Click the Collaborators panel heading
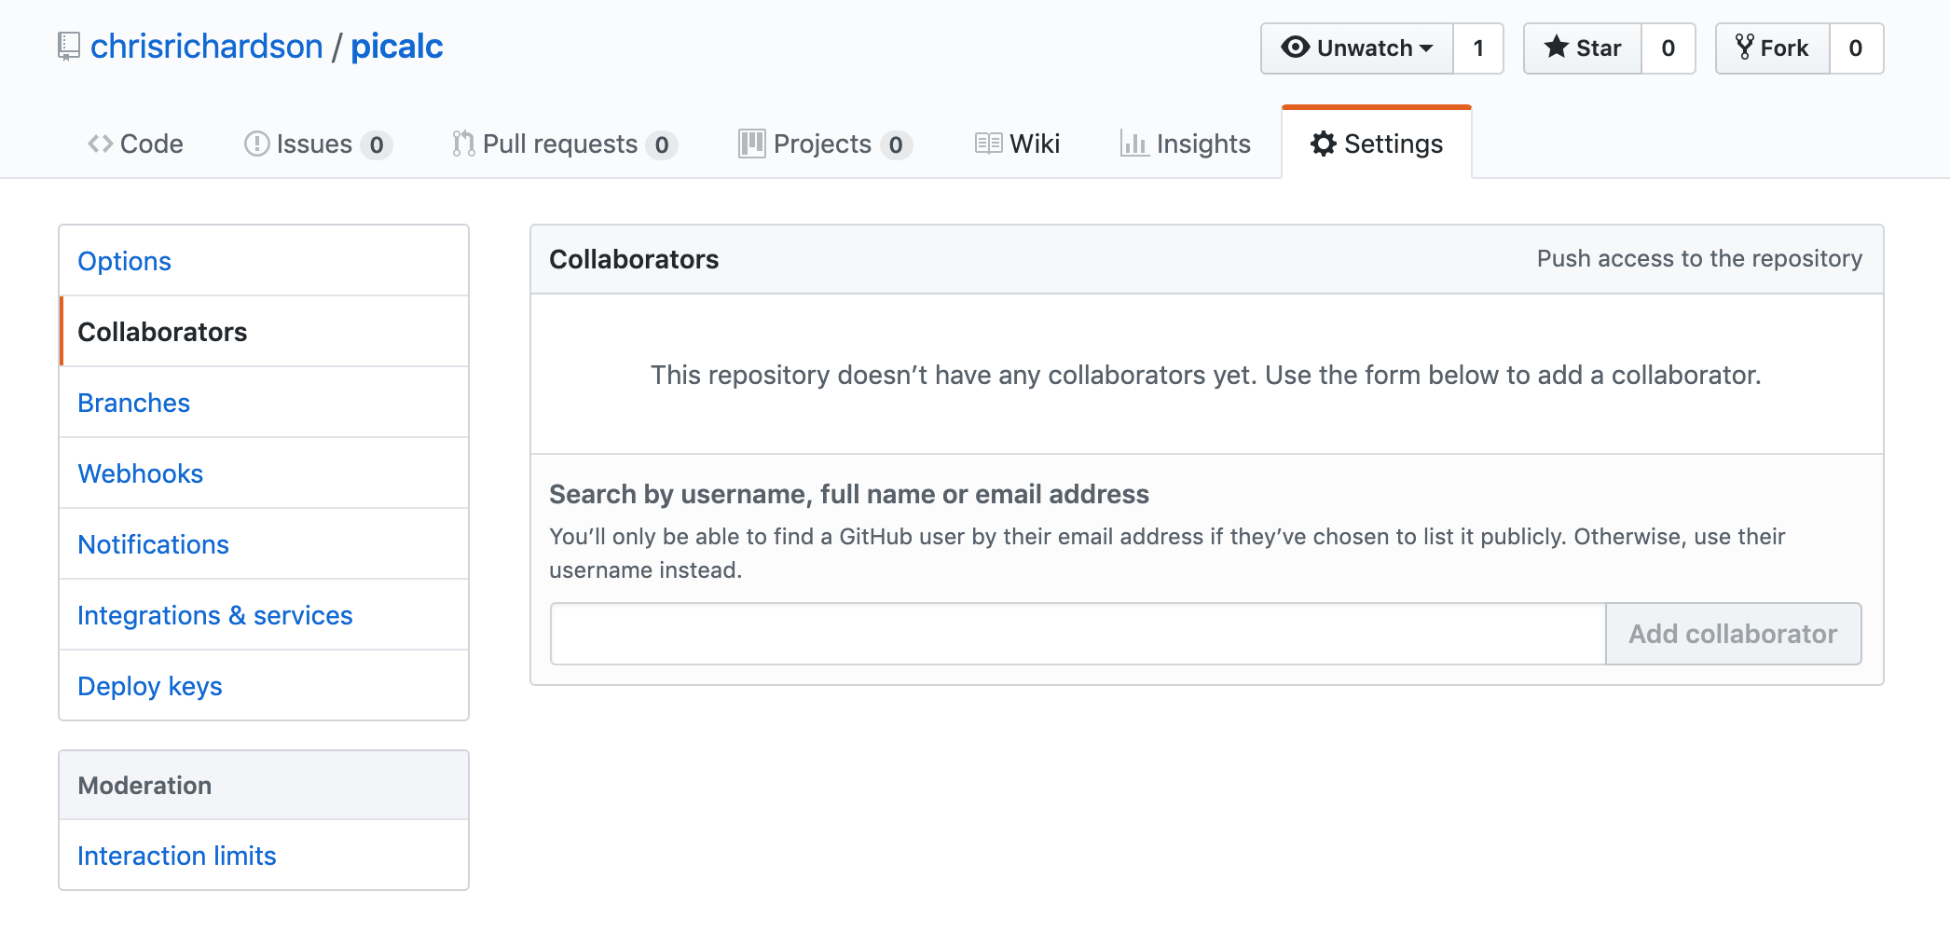1950x932 pixels. [634, 259]
